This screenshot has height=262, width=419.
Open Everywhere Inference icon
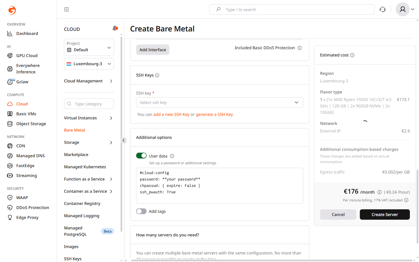tap(10, 69)
